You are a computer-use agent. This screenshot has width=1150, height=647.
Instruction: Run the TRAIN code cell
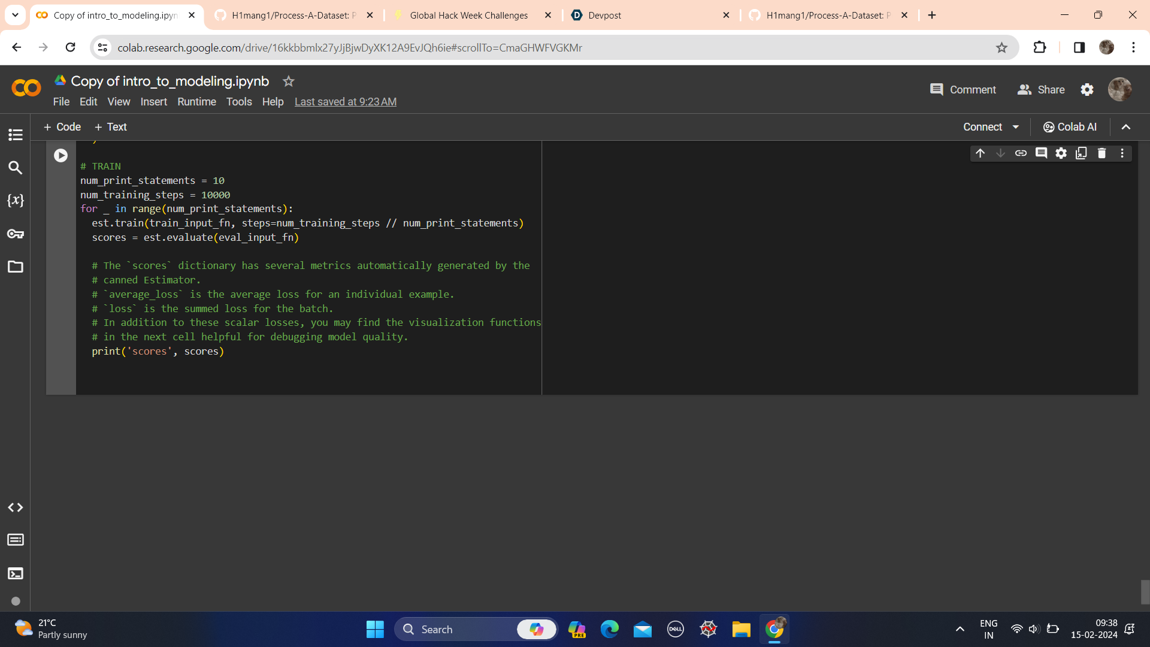click(x=60, y=155)
